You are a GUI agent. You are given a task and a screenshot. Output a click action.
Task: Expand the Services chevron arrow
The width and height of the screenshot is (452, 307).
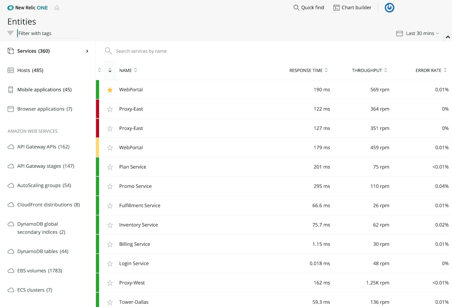pyautogui.click(x=87, y=51)
